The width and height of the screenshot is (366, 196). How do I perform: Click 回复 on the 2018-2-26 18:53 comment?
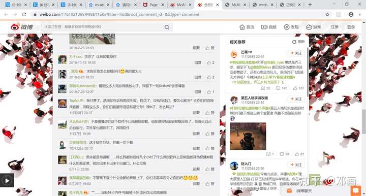point(198,77)
